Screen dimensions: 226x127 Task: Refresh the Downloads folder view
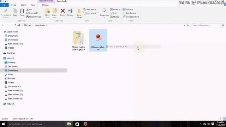click(188, 25)
